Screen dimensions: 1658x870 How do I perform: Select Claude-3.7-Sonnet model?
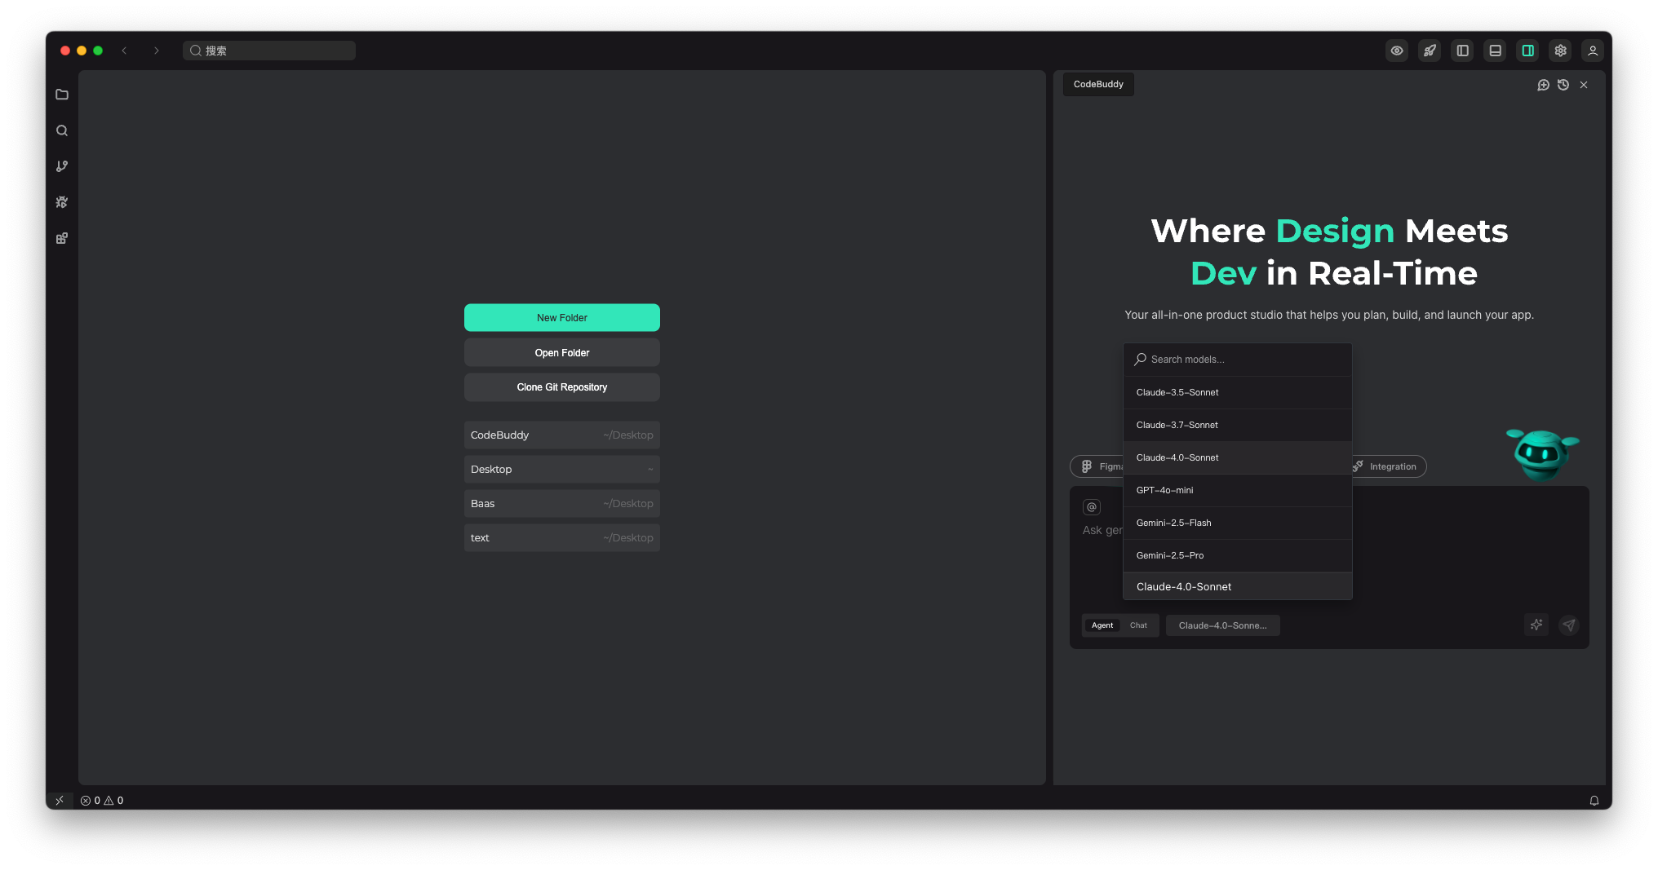[1238, 425]
